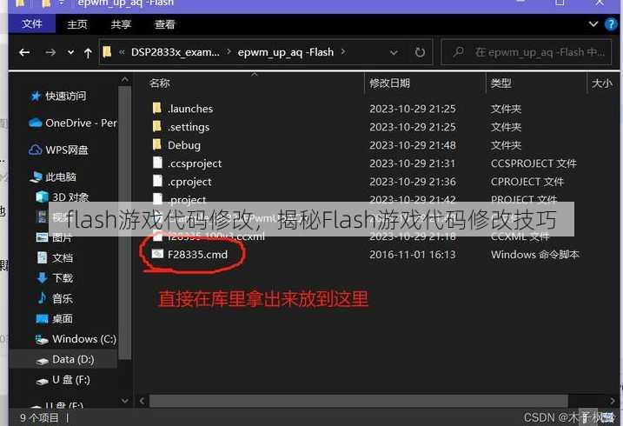Screen dimensions: 623x426
Task: Expand the chevron after epwm_up_aq -Flash
Action: point(343,52)
